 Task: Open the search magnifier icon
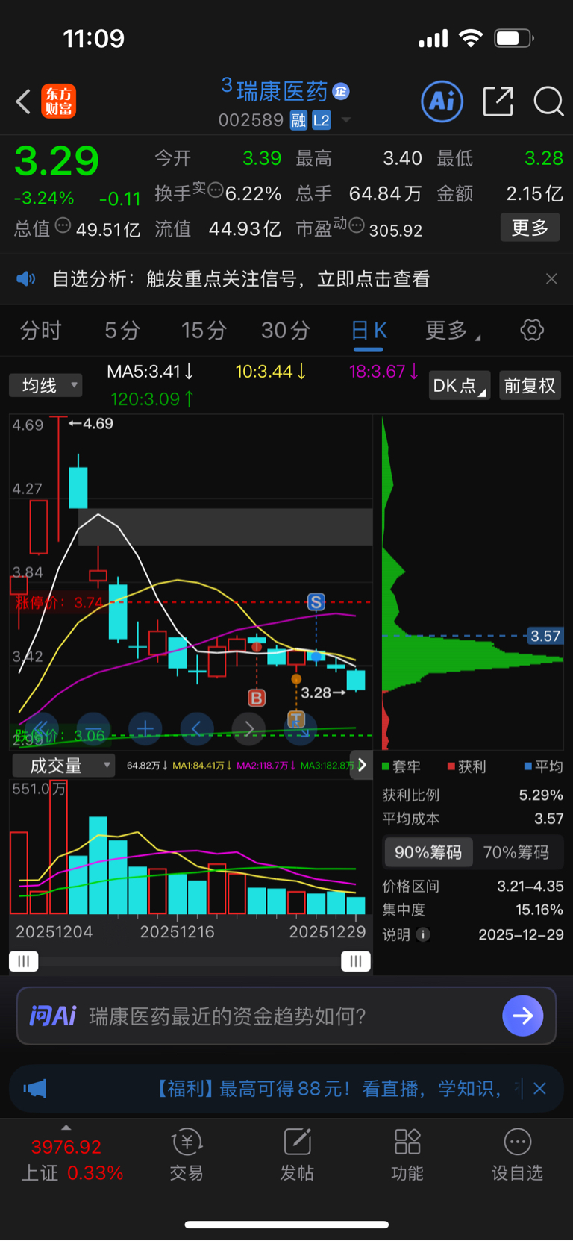pos(548,101)
